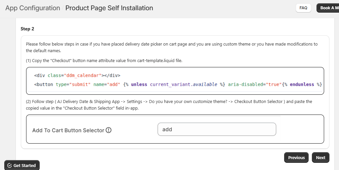Image resolution: width=339 pixels, height=170 pixels.
Task: Click the name="add" attribute in code snippet
Action: coord(107,84)
